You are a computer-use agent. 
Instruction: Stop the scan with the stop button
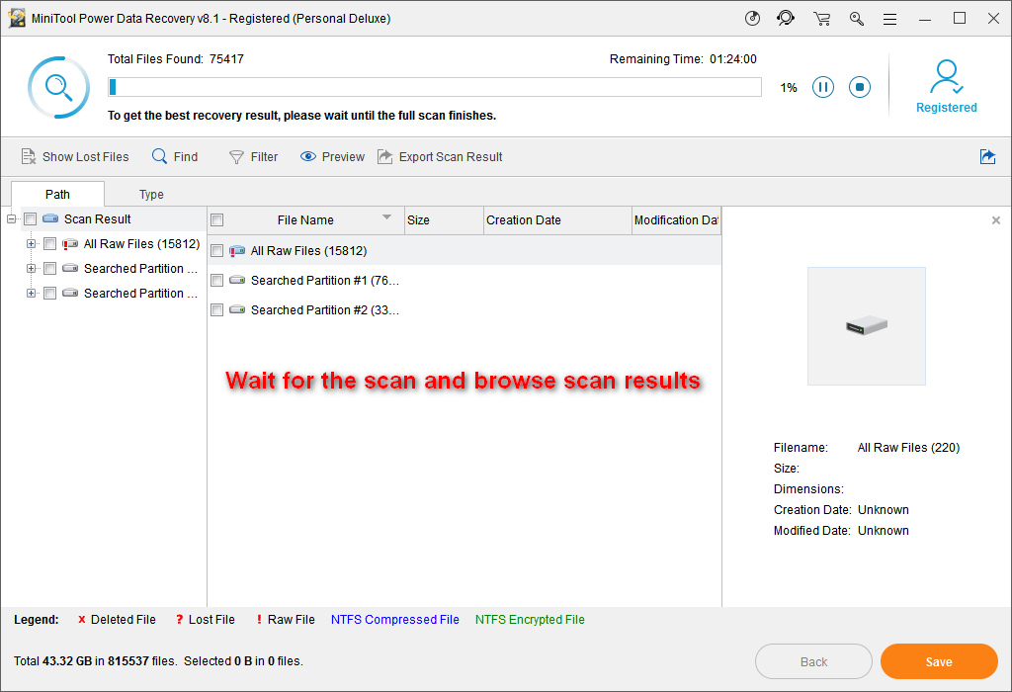[860, 87]
